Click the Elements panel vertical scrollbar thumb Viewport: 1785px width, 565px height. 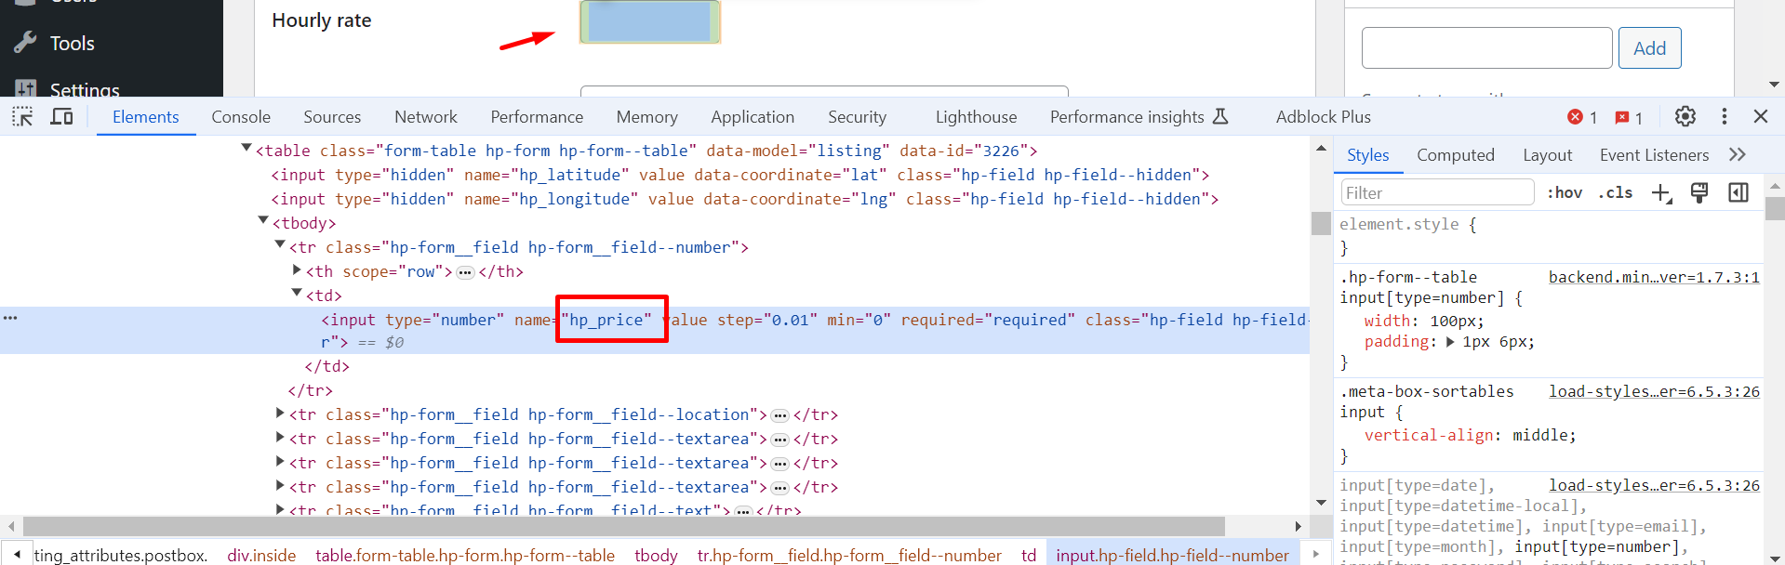pyautogui.click(x=1321, y=223)
